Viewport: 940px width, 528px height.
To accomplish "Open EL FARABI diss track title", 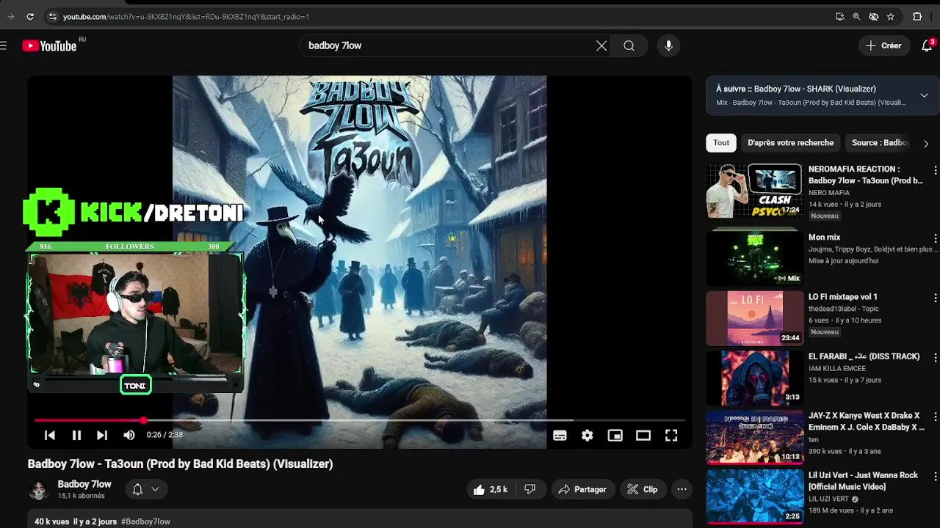I will [864, 356].
